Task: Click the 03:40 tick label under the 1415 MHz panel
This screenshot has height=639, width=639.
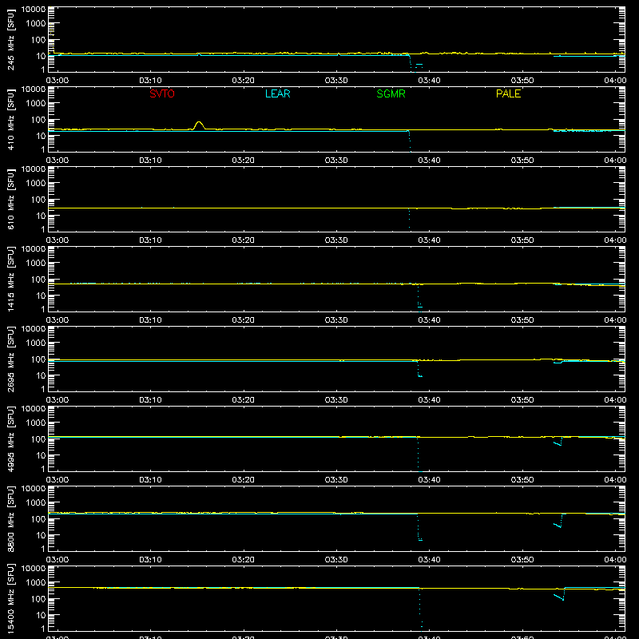Action: tap(429, 320)
